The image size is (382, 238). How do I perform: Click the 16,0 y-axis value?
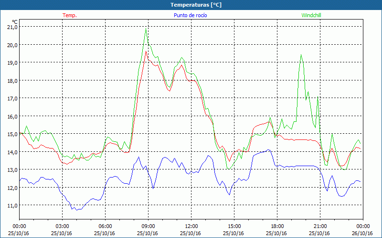(x=12, y=116)
